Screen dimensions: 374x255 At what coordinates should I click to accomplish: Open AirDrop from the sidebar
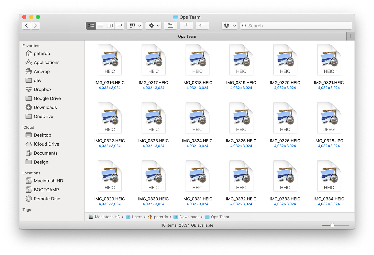(x=41, y=71)
